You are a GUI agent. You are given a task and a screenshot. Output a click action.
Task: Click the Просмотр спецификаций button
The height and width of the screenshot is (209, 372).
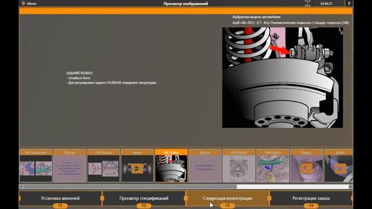pyautogui.click(x=144, y=199)
